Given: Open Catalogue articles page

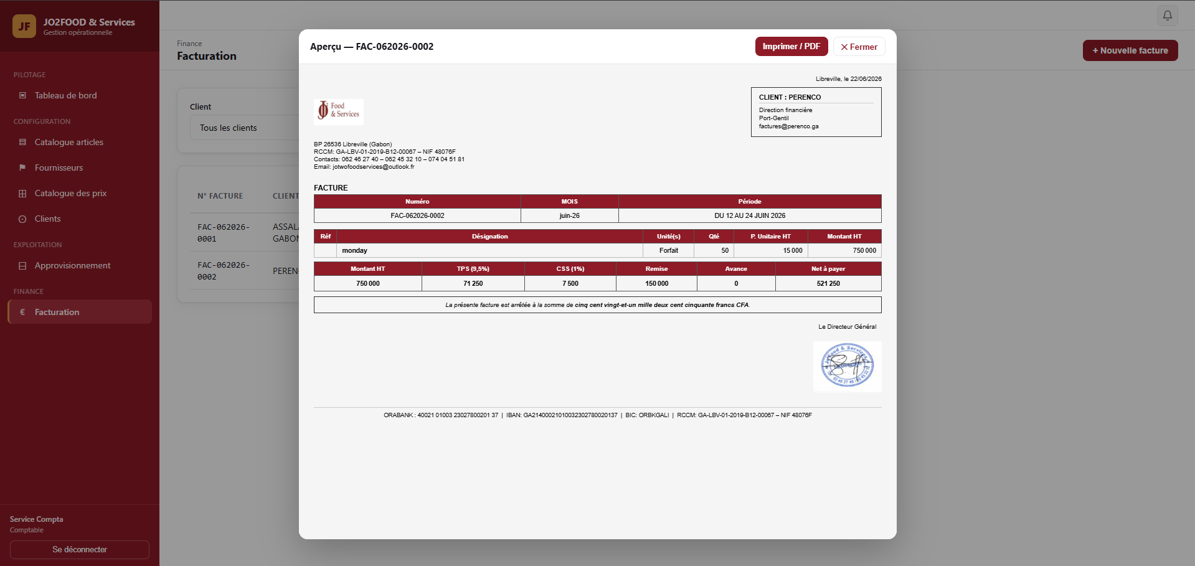Looking at the screenshot, I should tap(80, 142).
